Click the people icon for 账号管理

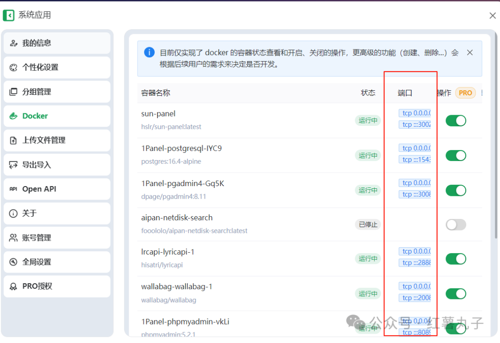click(13, 238)
